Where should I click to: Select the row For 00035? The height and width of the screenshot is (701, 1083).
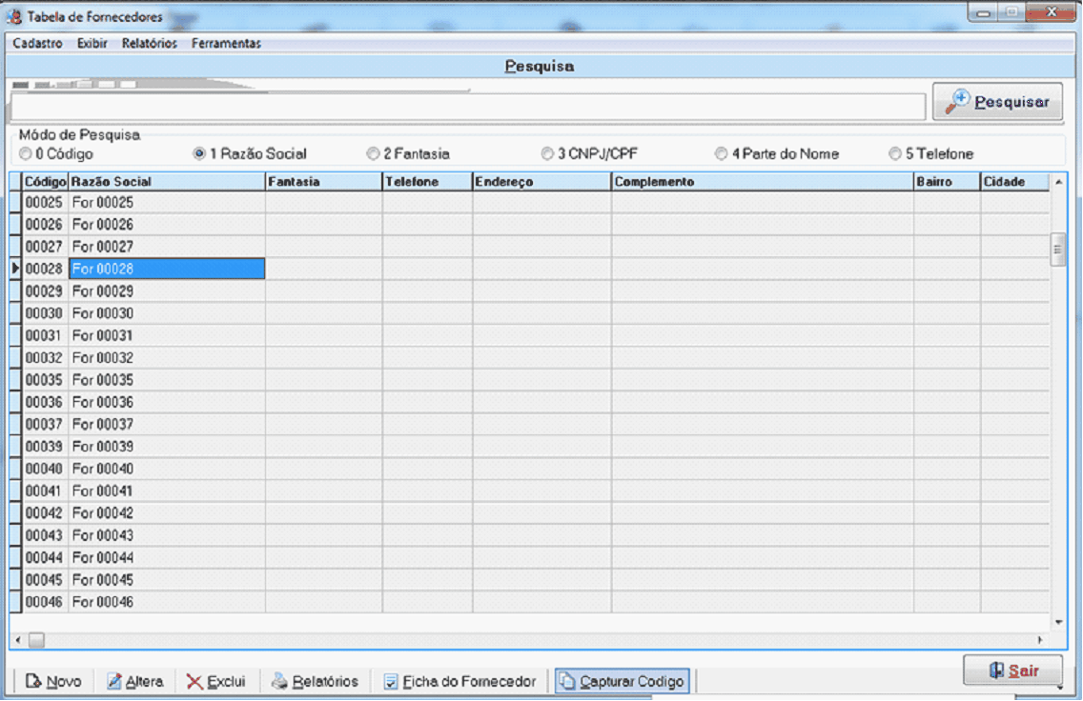[x=166, y=380]
